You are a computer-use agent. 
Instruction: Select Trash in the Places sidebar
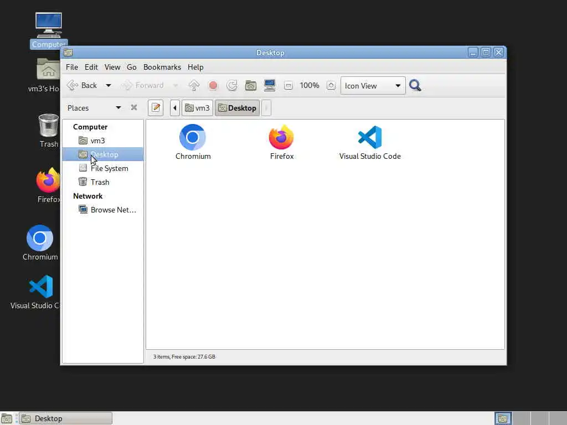point(102,182)
